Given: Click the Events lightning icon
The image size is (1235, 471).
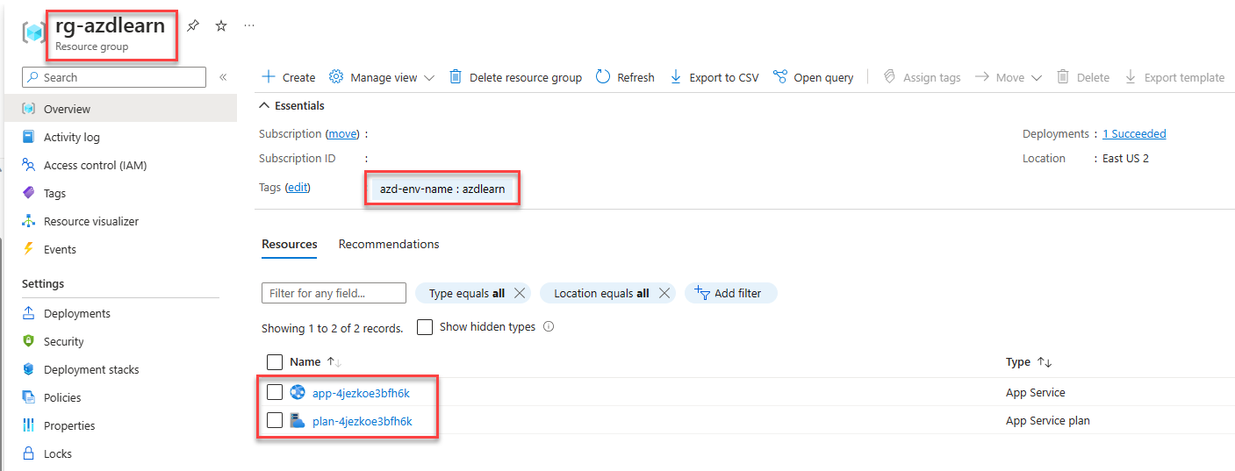Looking at the screenshot, I should [29, 249].
